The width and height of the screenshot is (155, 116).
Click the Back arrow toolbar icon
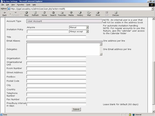(5, 13)
